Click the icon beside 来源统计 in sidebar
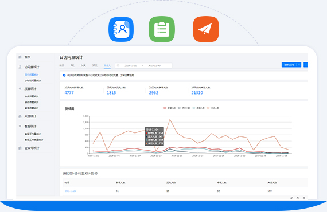The width and height of the screenshot is (327, 212). point(20,116)
